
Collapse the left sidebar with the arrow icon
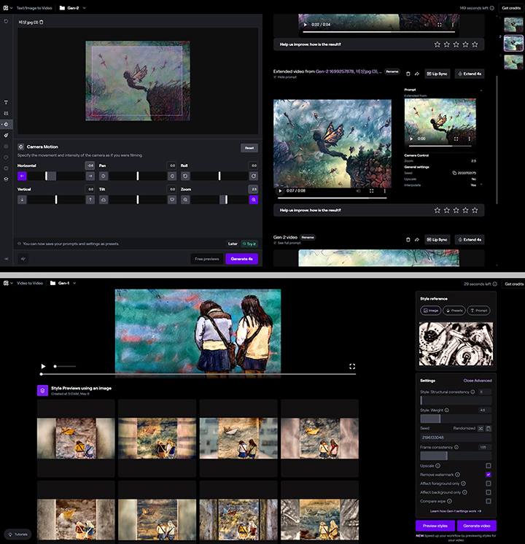pos(6,259)
